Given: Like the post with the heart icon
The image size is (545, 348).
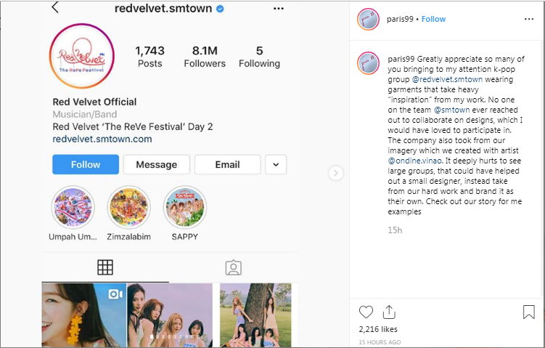Looking at the screenshot, I should click(366, 312).
